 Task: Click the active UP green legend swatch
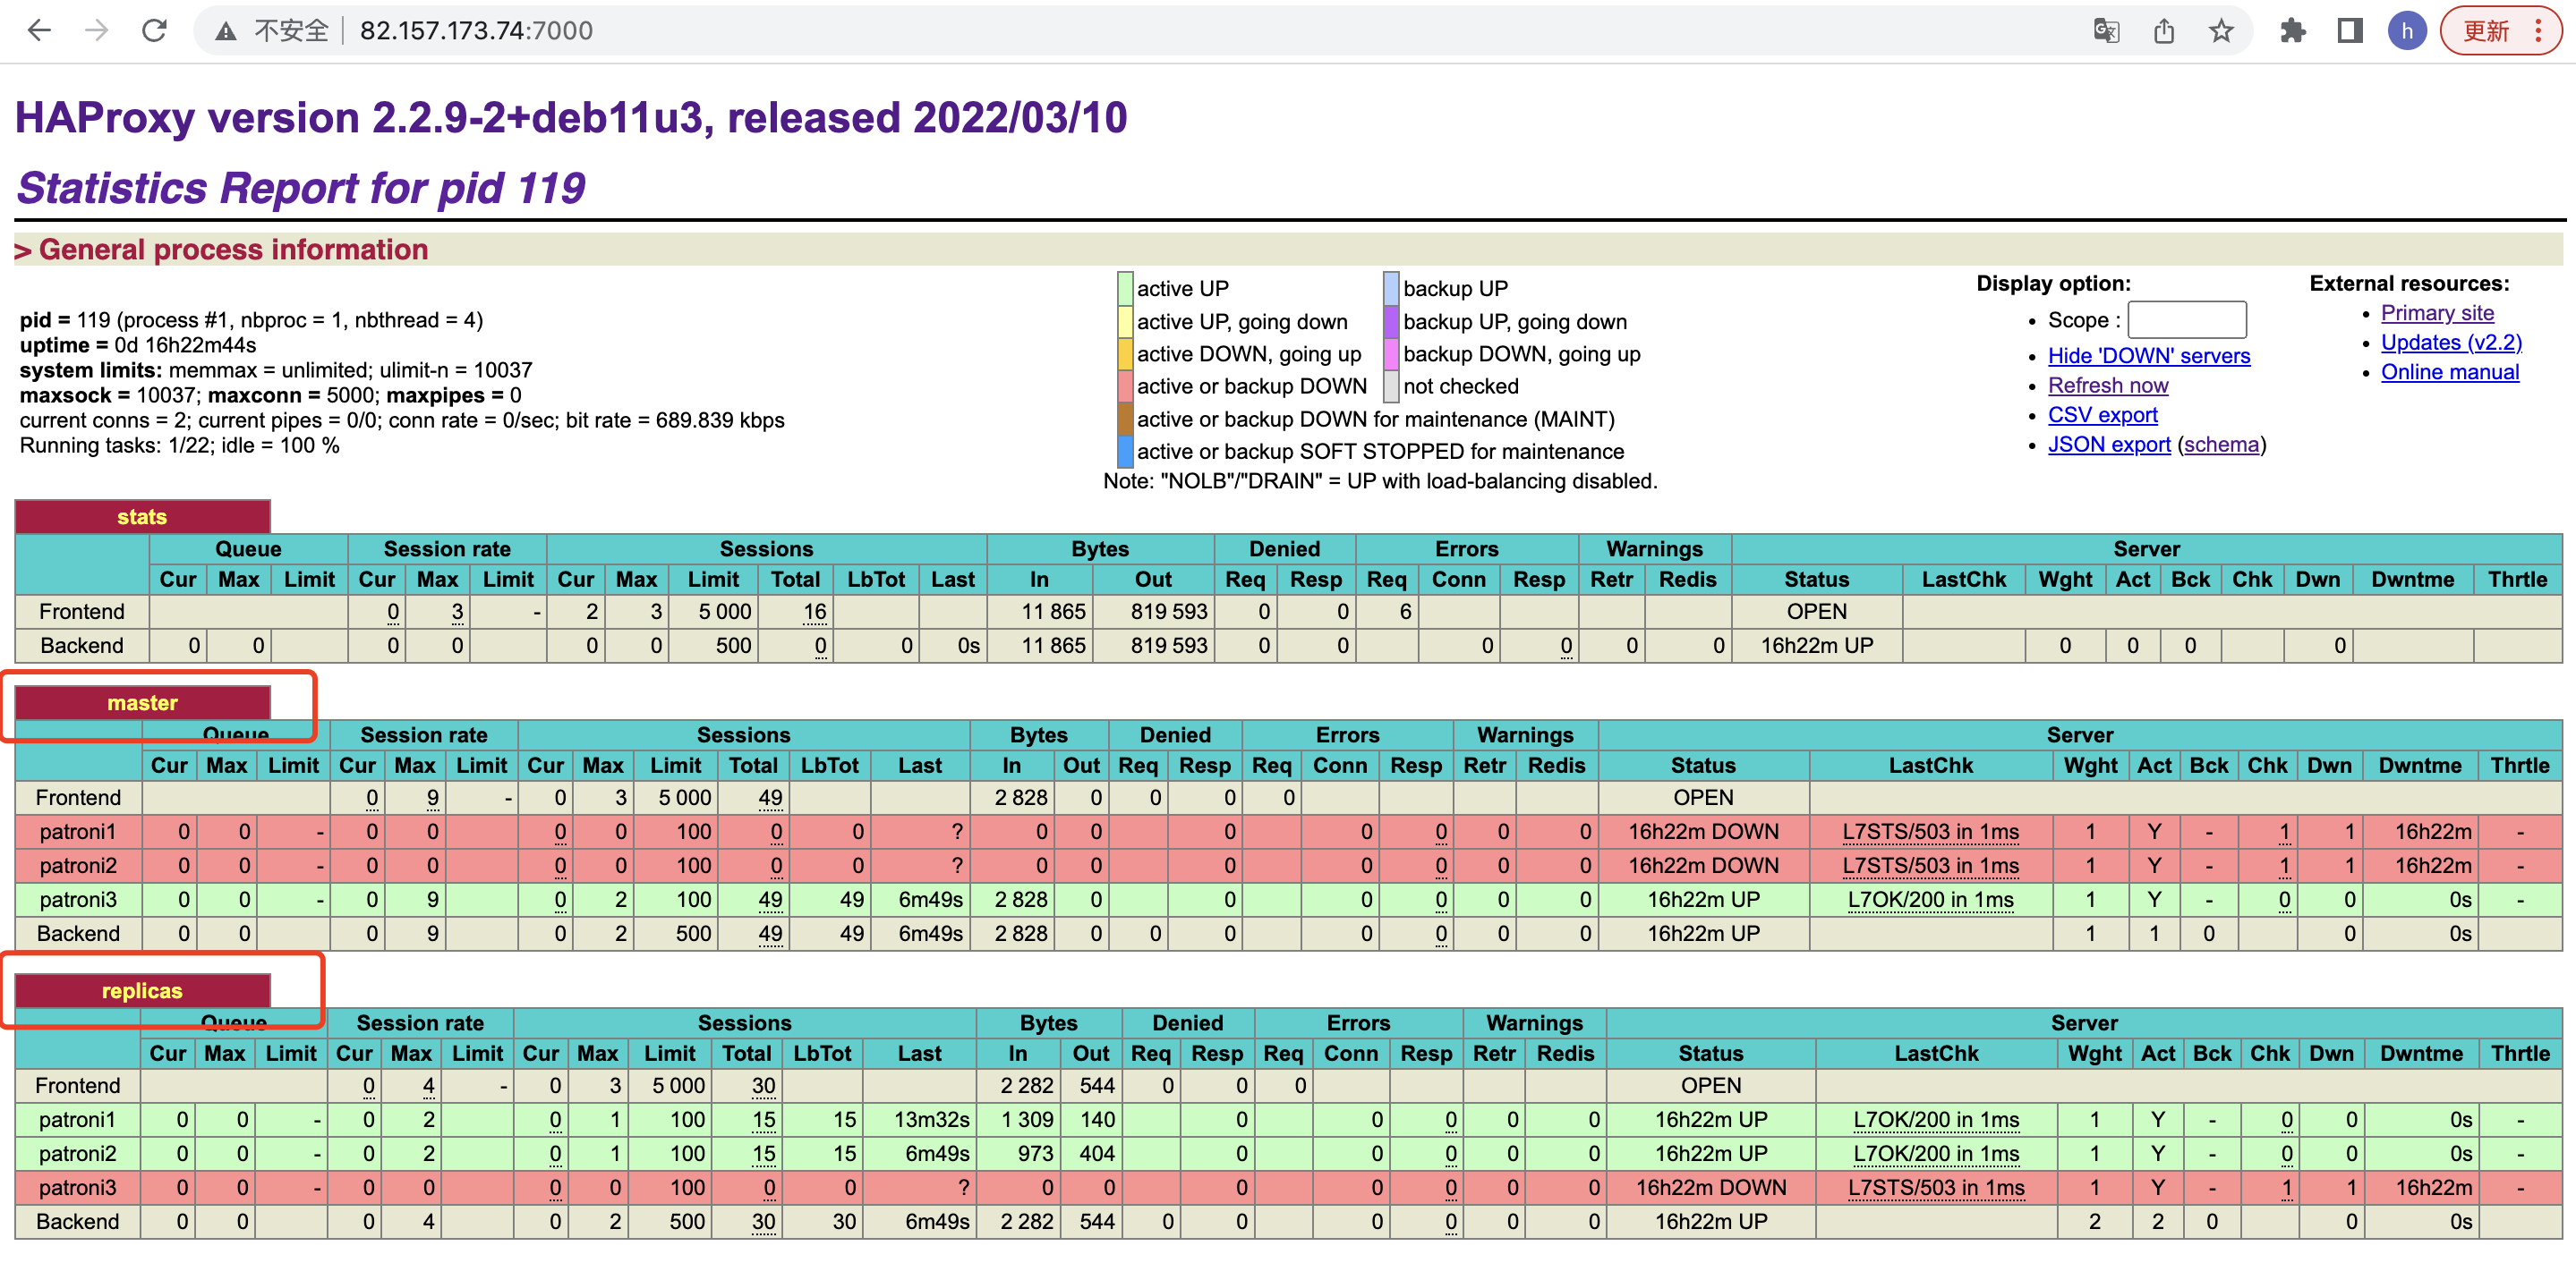[x=1125, y=288]
